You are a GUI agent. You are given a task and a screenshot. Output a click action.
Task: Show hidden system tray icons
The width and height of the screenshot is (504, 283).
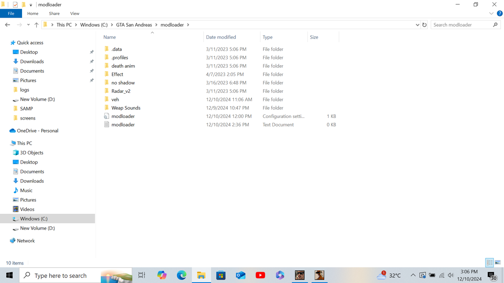413,275
